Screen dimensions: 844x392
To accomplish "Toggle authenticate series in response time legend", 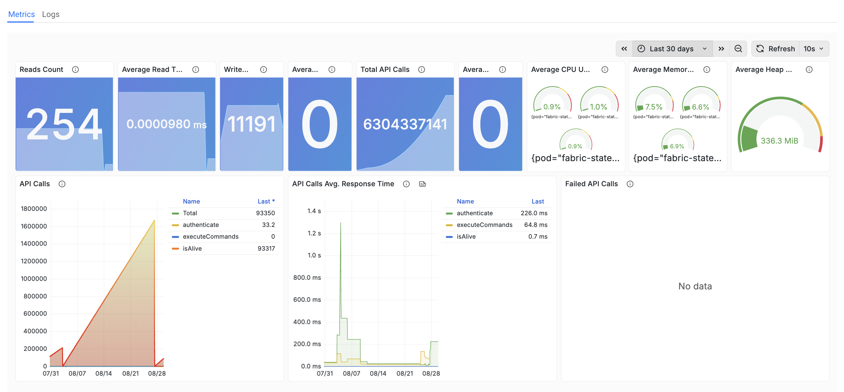I will [474, 213].
